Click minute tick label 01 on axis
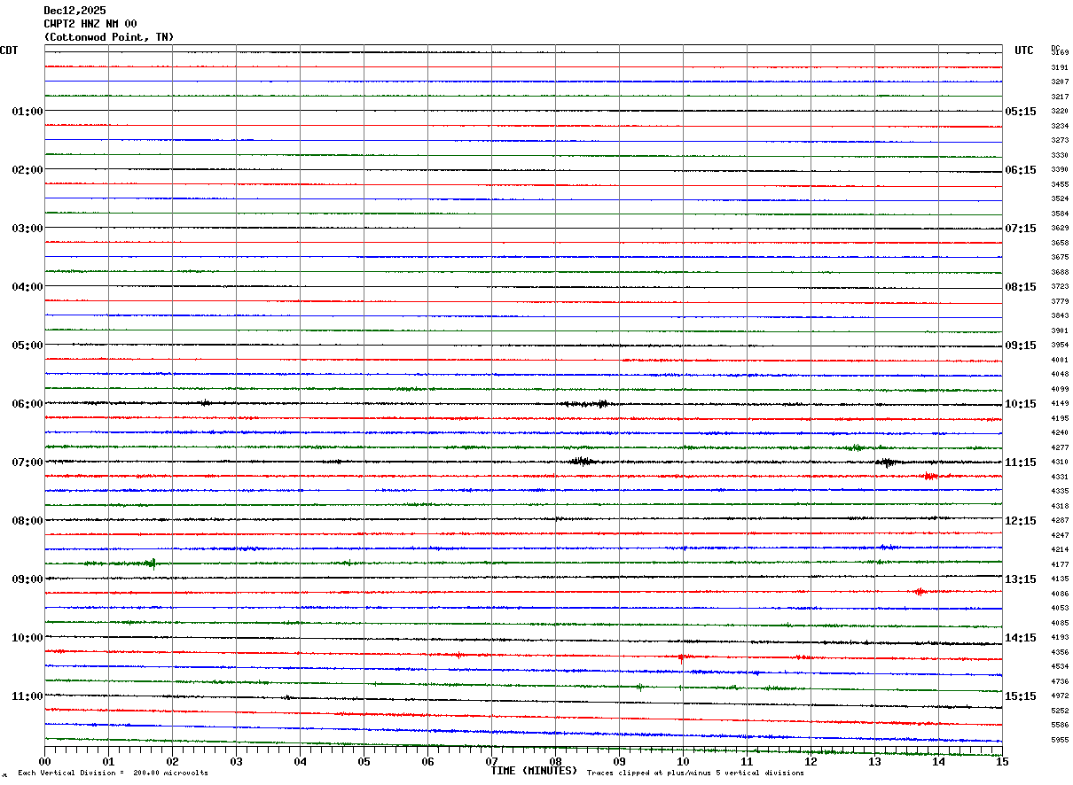This screenshot has width=1073, height=785. point(108,762)
